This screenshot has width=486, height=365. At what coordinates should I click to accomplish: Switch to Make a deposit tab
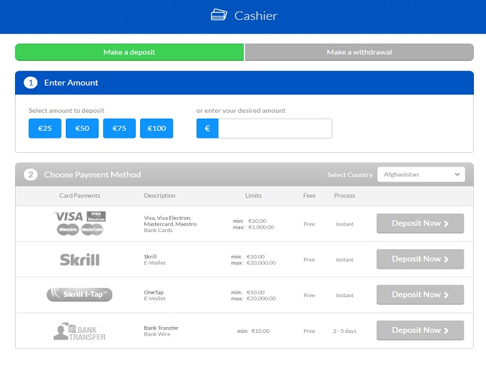coord(129,52)
